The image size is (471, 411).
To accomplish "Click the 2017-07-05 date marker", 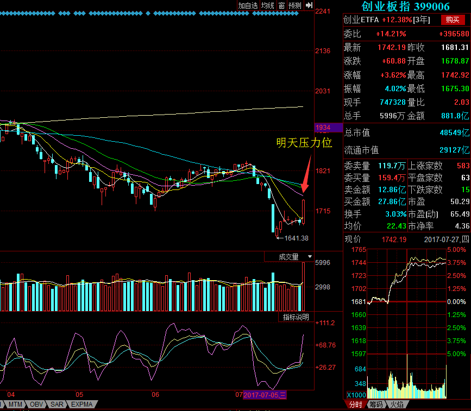I will [265, 395].
